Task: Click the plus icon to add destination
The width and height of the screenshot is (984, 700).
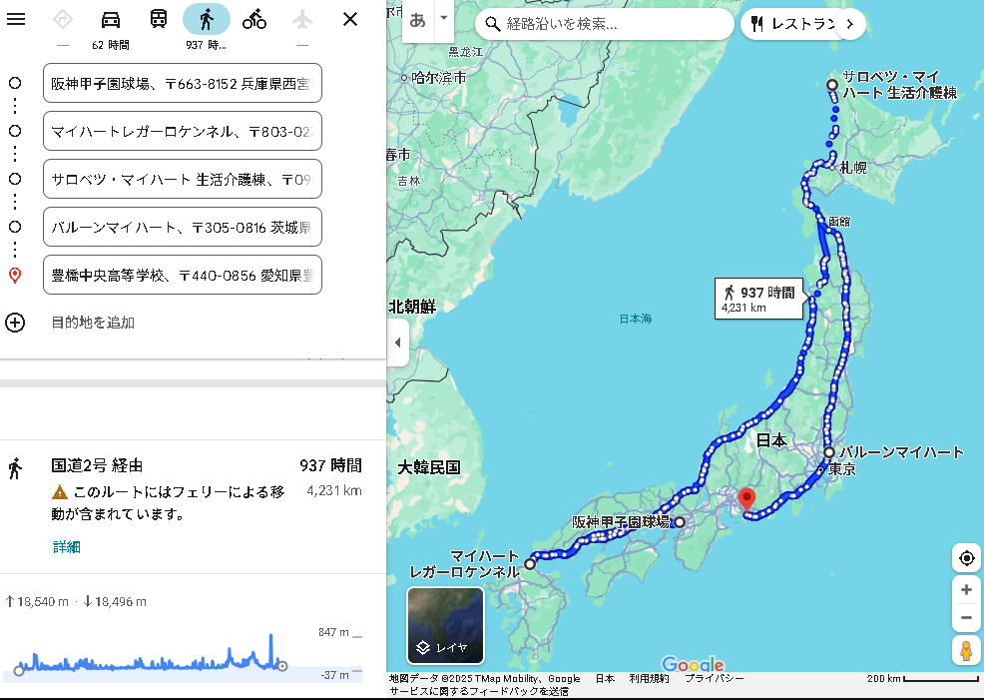Action: (15, 323)
